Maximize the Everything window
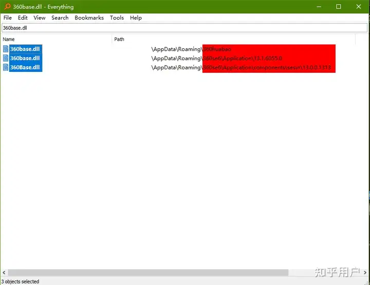 pos(338,7)
